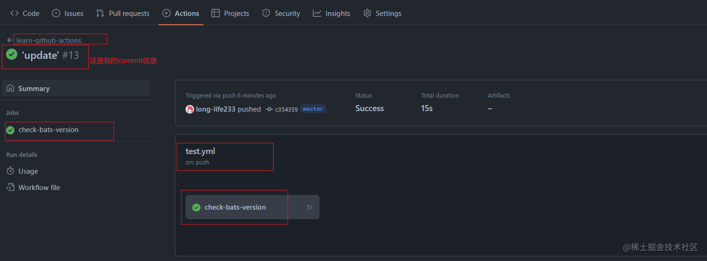Click the Usage stopwatch icon
Image resolution: width=707 pixels, height=261 pixels.
[10, 171]
